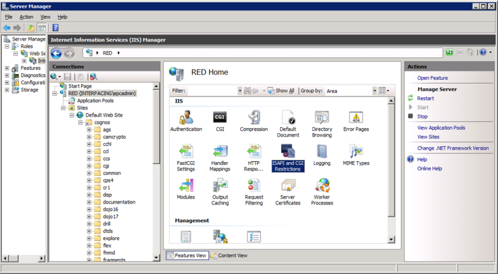
Task: Open the MIME Types feature
Action: (x=356, y=155)
